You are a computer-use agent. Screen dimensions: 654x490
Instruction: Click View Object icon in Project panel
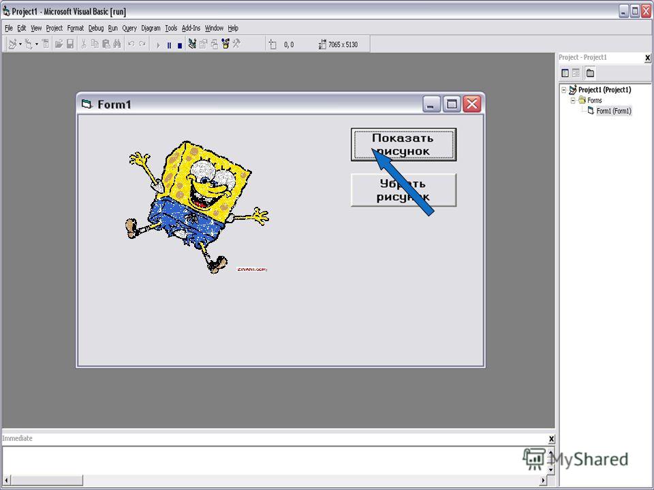click(576, 73)
